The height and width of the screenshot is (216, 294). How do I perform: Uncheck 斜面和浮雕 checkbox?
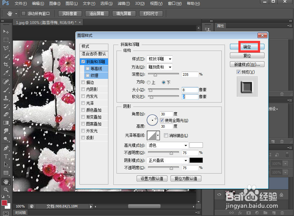[x=83, y=62]
